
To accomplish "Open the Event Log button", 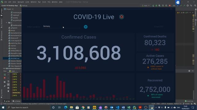I will click(189, 101).
